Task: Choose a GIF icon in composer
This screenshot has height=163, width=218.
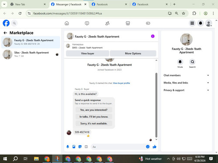Action: click(86, 147)
